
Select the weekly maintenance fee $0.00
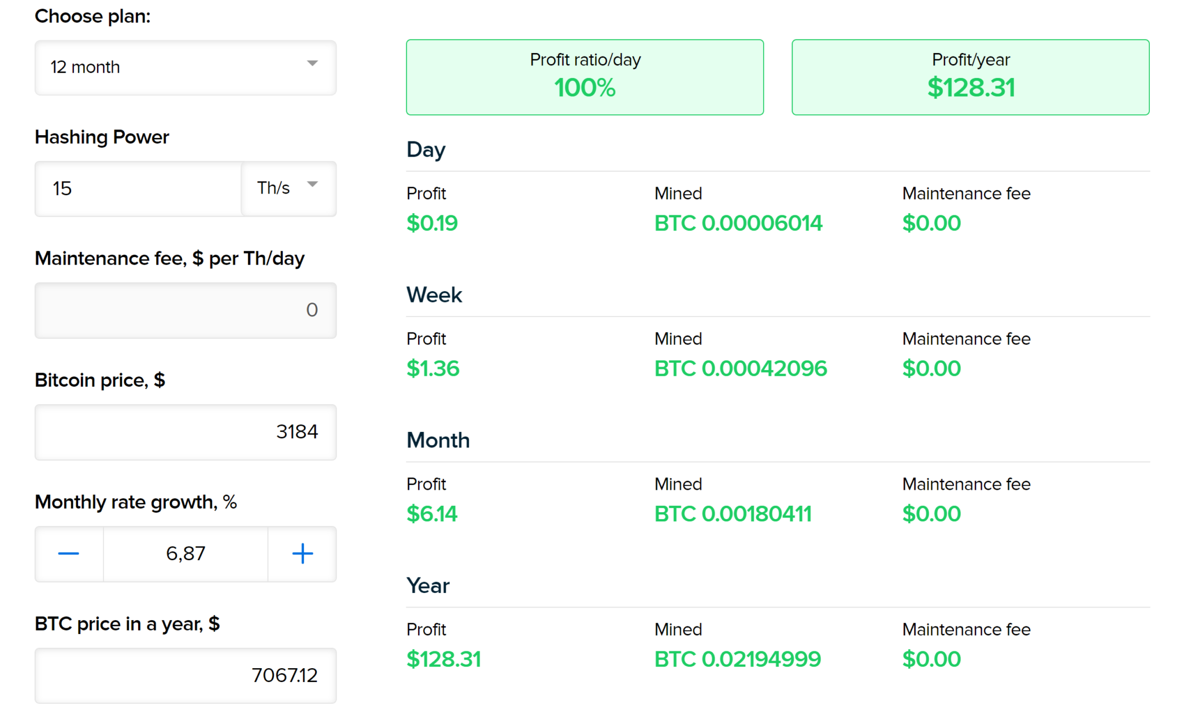pyautogui.click(x=931, y=368)
